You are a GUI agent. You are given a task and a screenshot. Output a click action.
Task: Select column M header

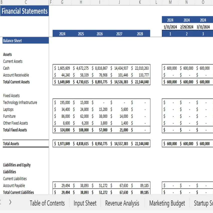(170, 2)
